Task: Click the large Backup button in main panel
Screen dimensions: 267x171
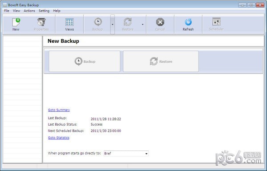Action: [x=85, y=61]
